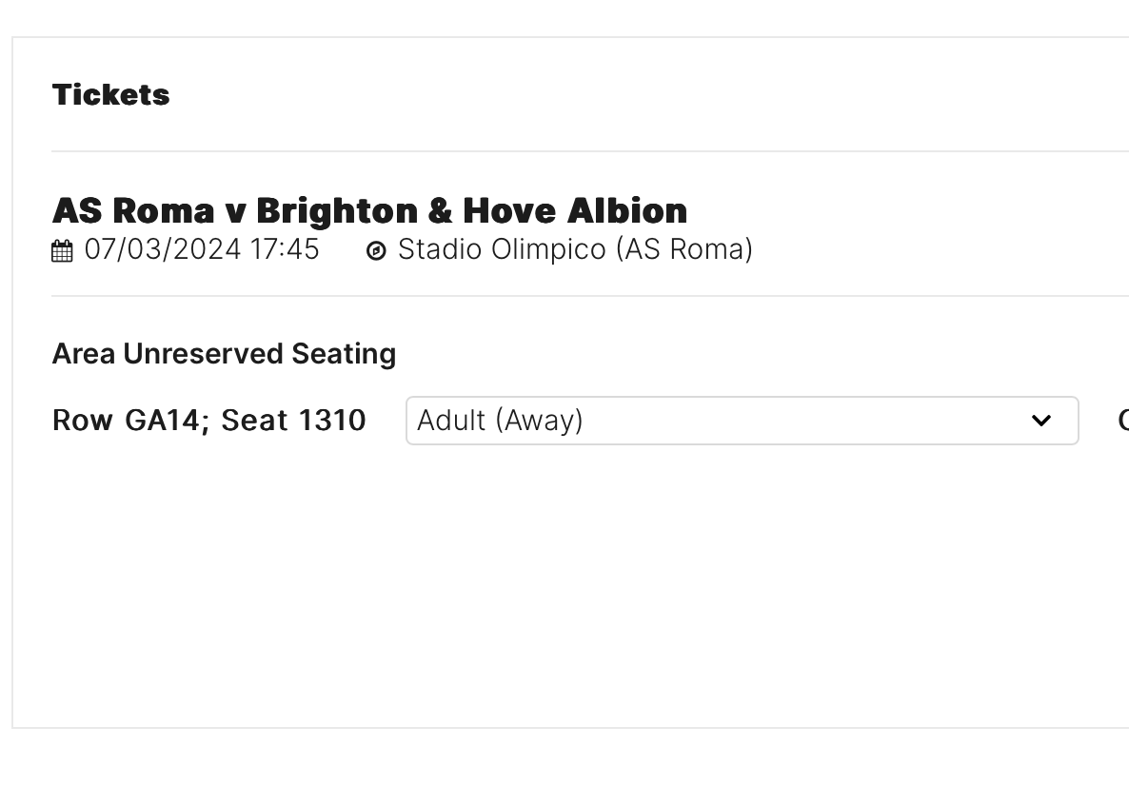Viewport: 1129px width, 786px height.
Task: Click the compass location icon before Stadio Olimpico
Action: click(376, 250)
